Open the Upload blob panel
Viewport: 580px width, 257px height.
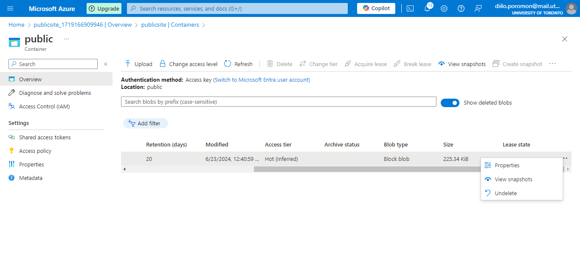coord(138,64)
